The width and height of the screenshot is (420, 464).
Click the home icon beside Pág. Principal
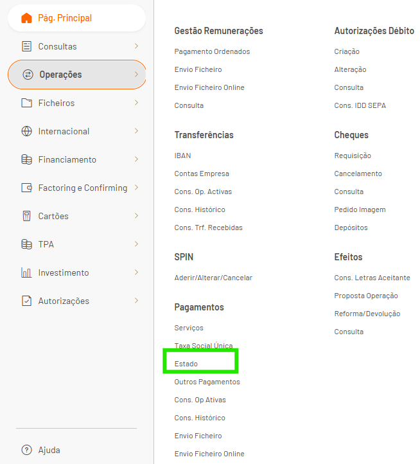pyautogui.click(x=26, y=18)
